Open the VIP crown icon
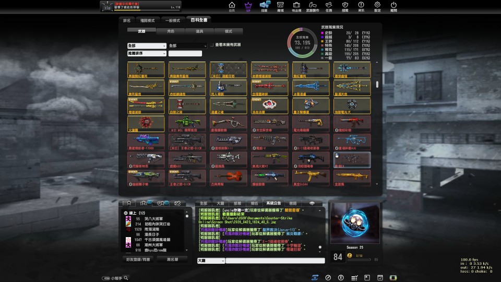 [x=248, y=6]
